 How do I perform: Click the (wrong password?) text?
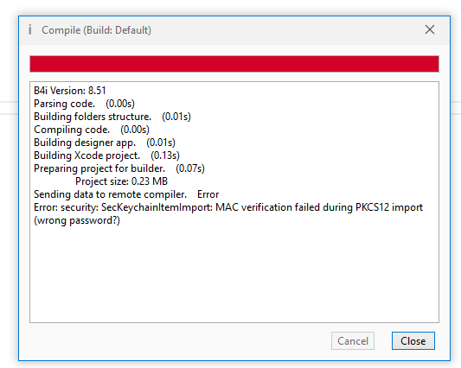[x=77, y=220]
